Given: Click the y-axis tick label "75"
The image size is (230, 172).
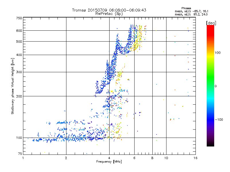Looking at the screenshot, I should pyautogui.click(x=20, y=154).
